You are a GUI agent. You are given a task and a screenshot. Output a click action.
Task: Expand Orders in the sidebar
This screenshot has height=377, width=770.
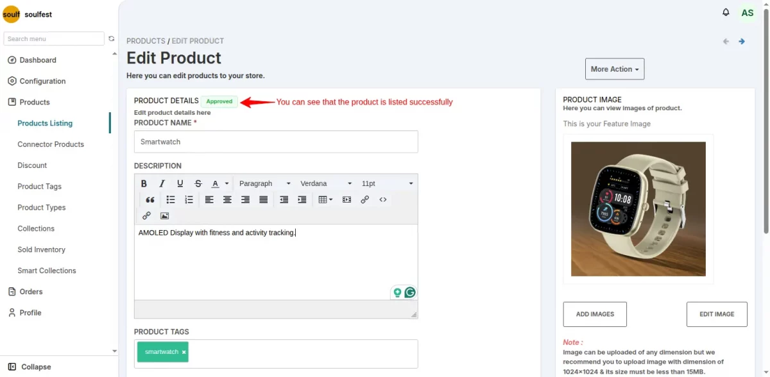tap(31, 292)
